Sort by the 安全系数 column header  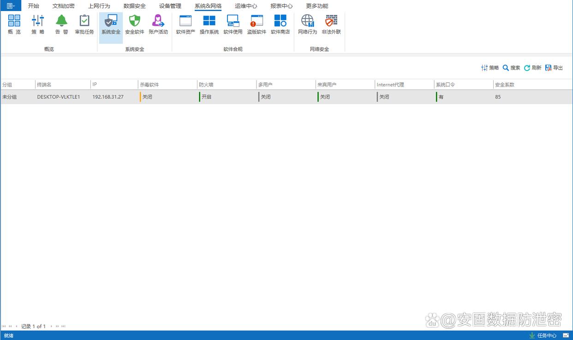(x=504, y=85)
